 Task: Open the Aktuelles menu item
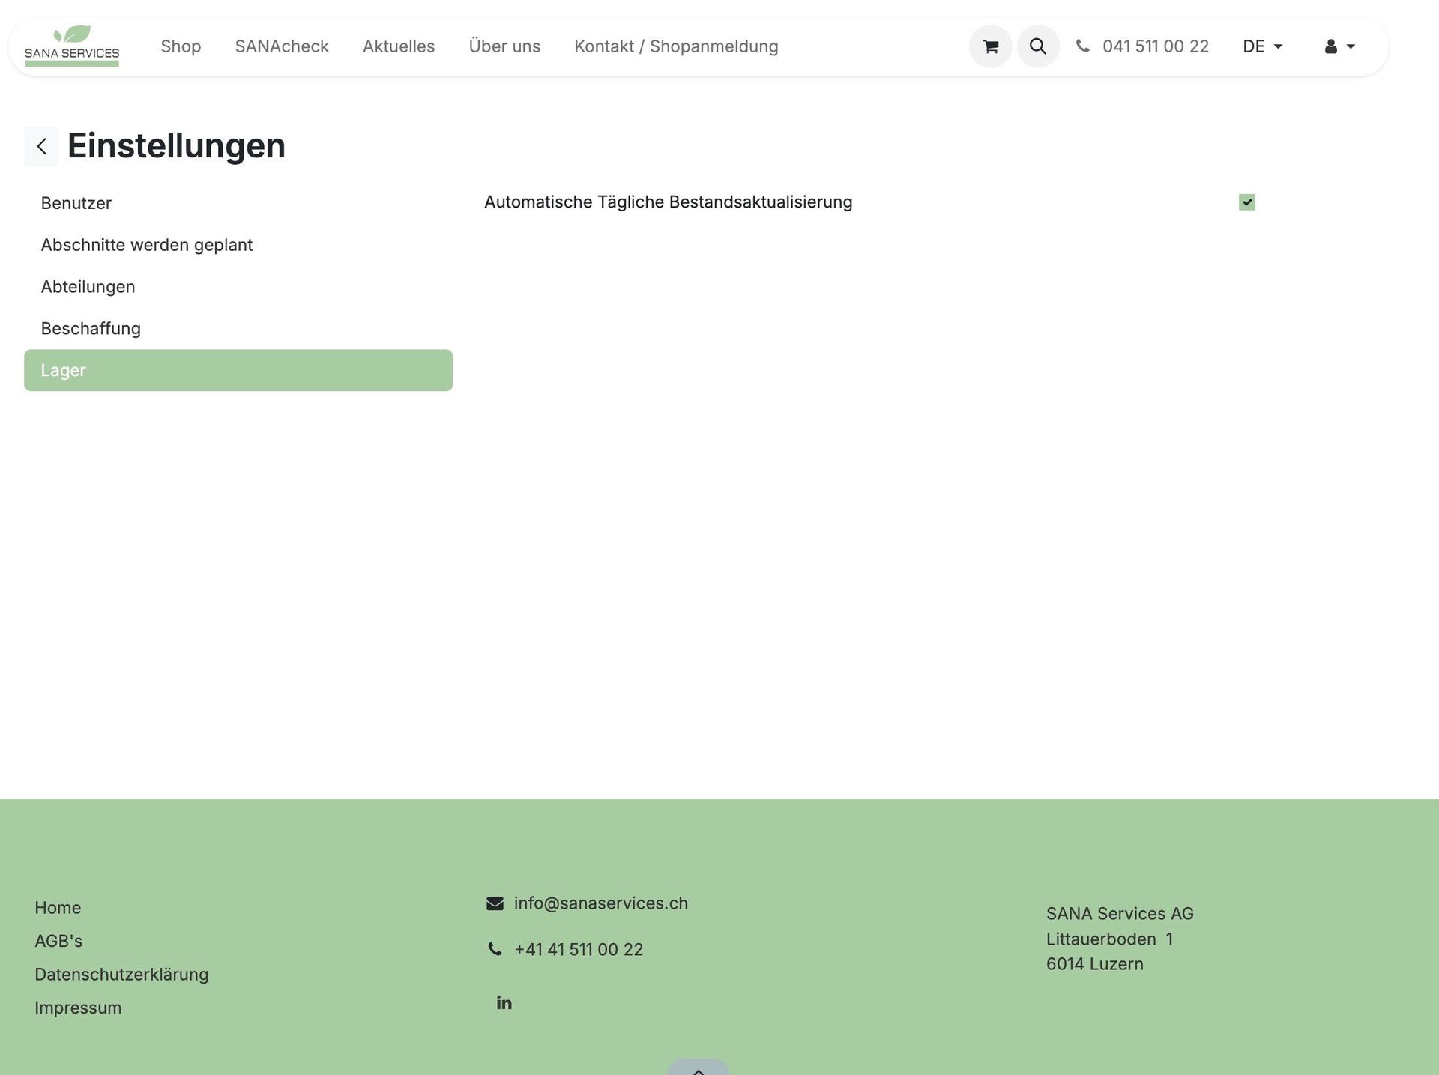399,46
